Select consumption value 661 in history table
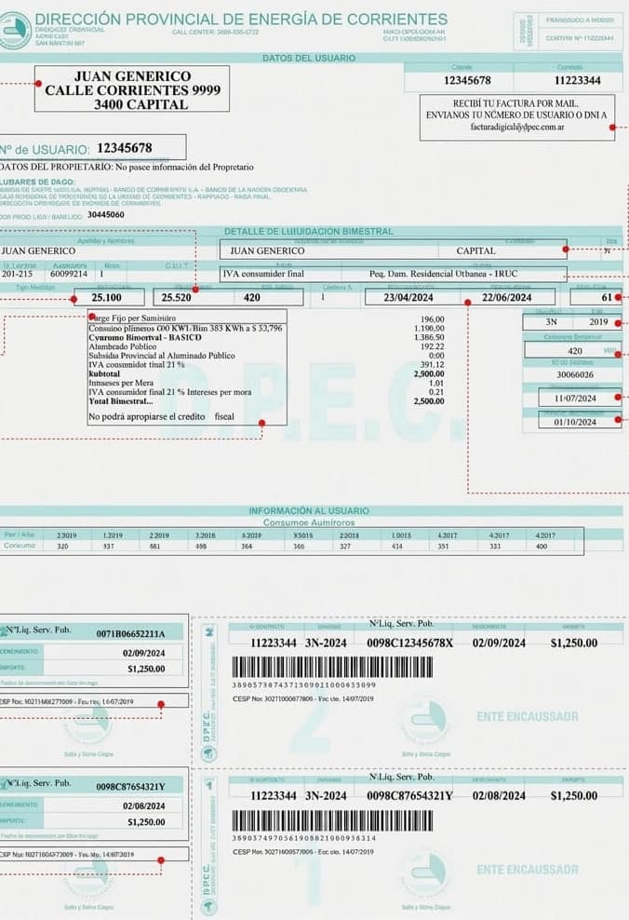This screenshot has width=629, height=920. click(154, 547)
